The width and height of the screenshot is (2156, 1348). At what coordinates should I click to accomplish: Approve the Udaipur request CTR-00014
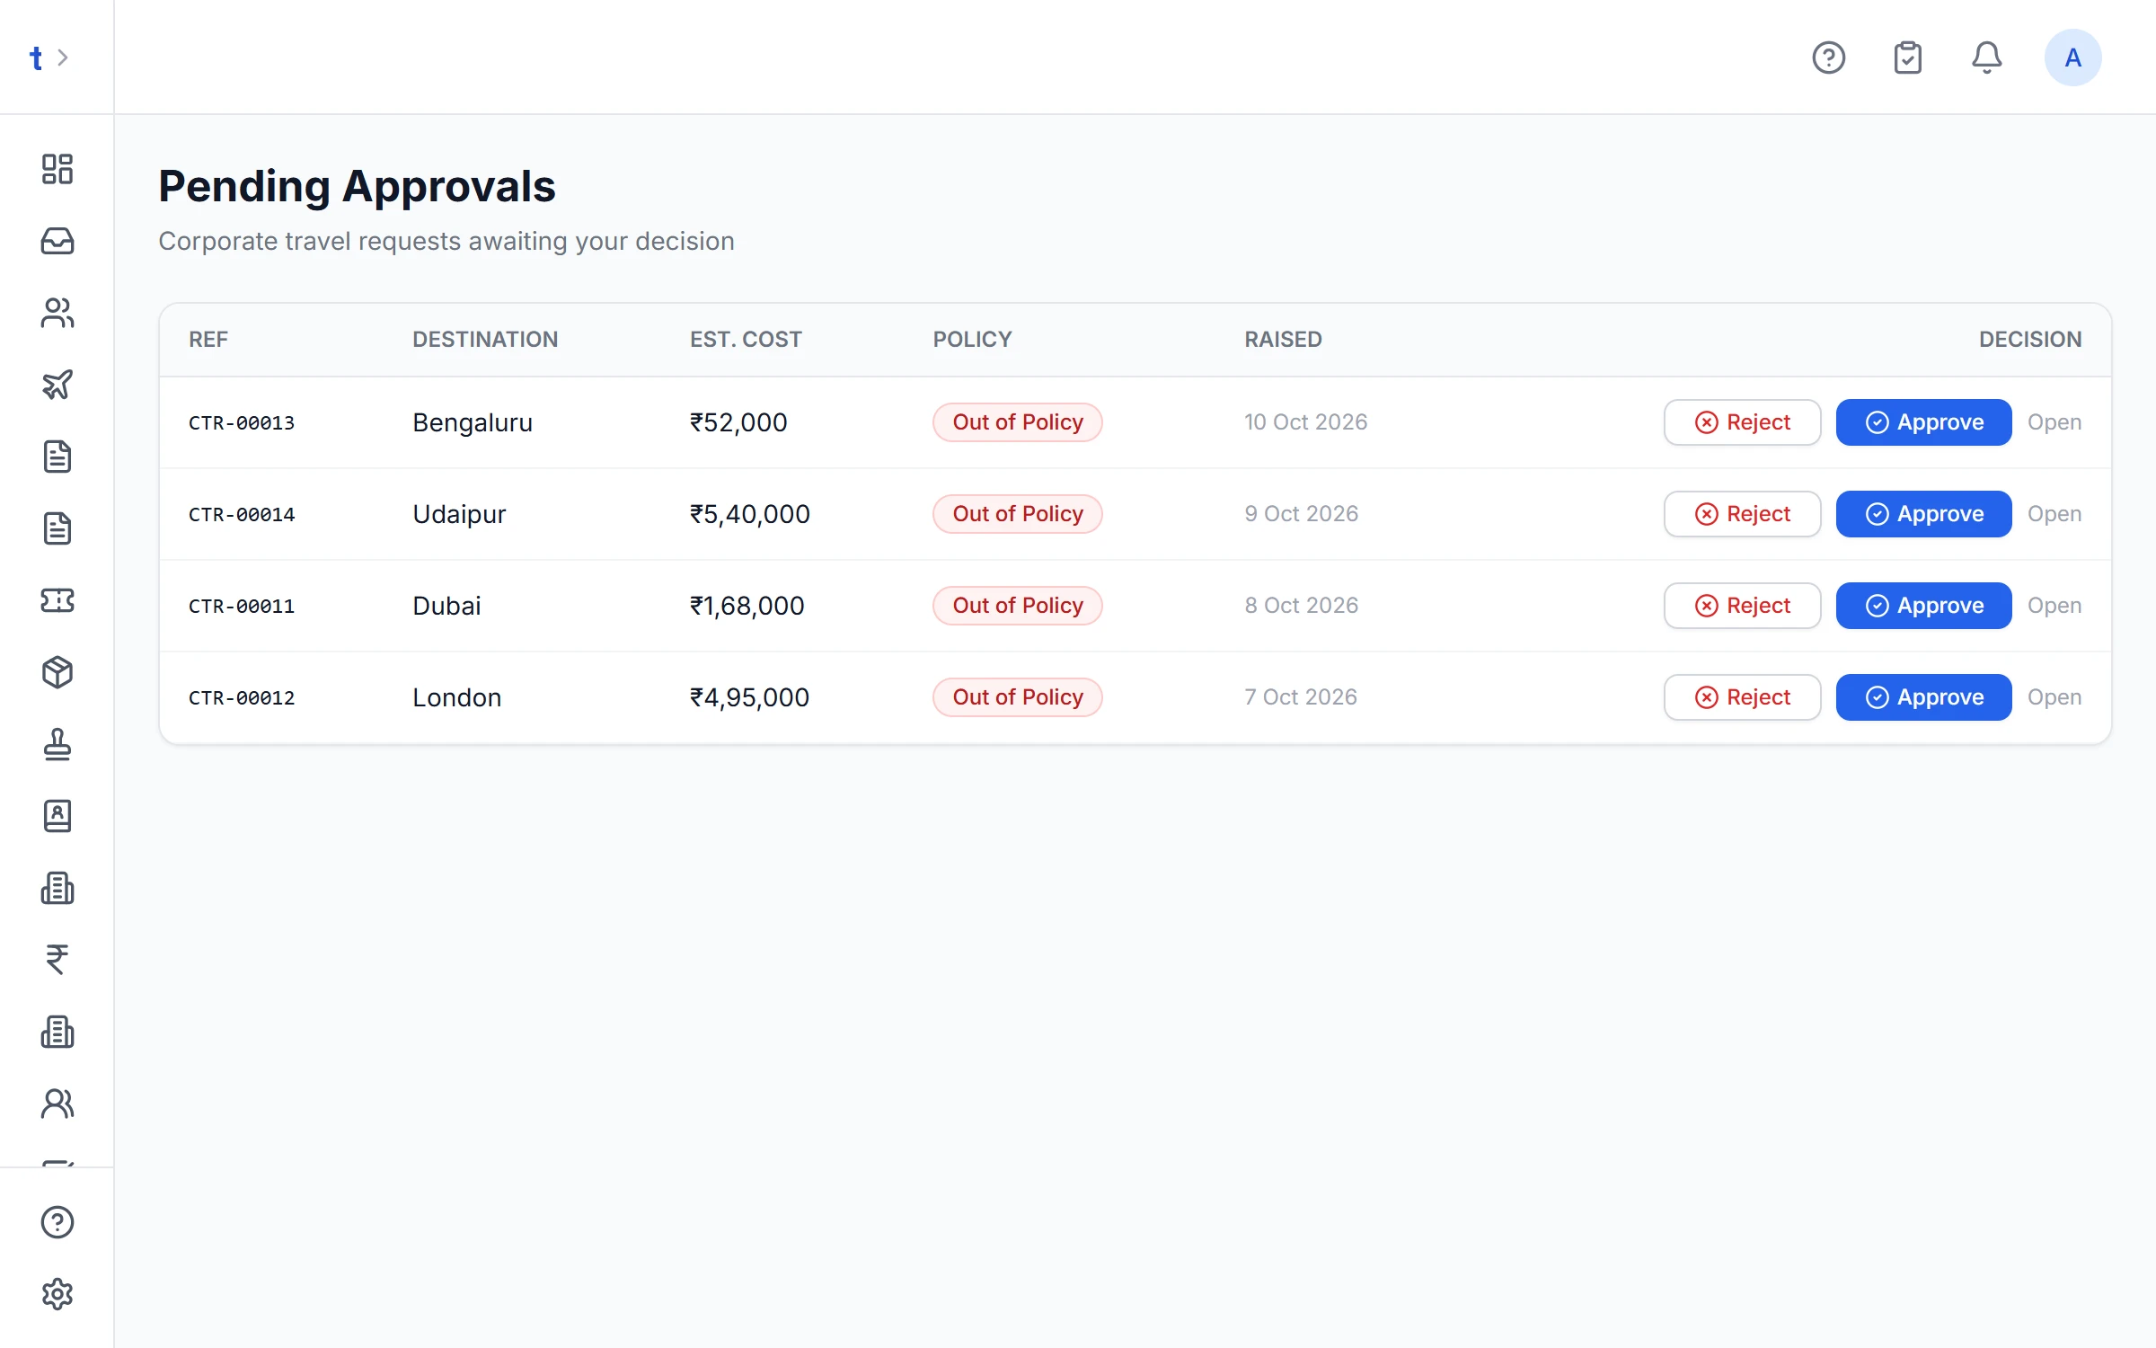coord(1923,514)
